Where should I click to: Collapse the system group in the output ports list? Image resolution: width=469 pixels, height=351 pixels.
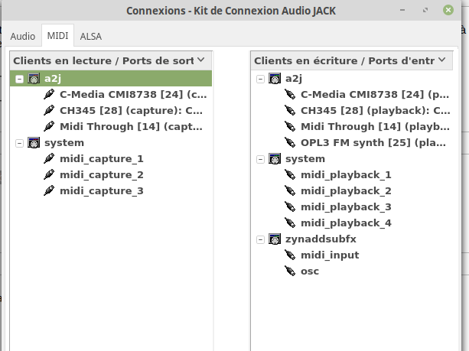click(x=19, y=142)
